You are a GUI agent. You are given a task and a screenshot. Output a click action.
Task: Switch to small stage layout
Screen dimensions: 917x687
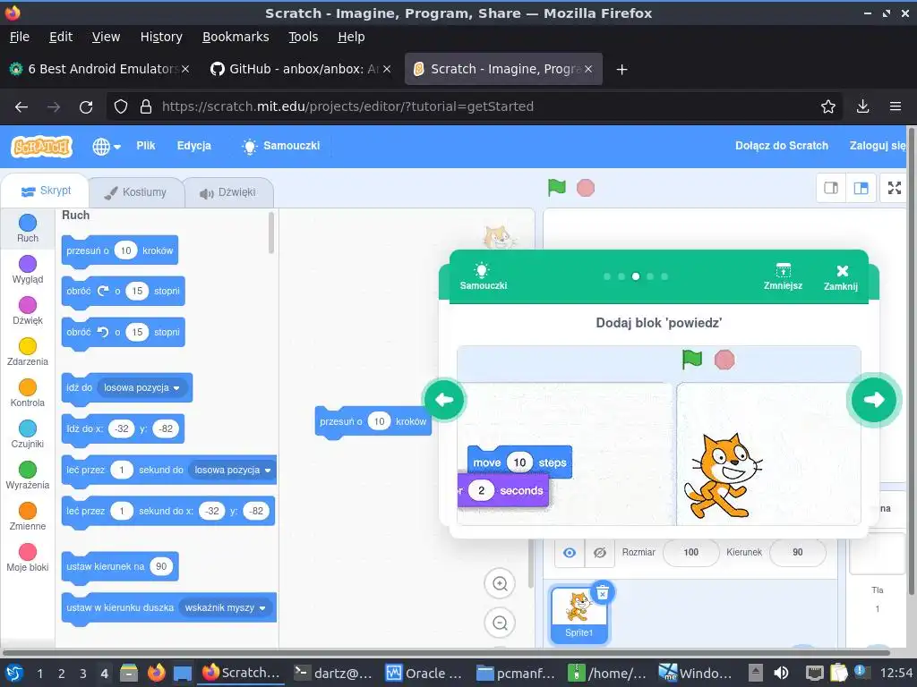[831, 188]
